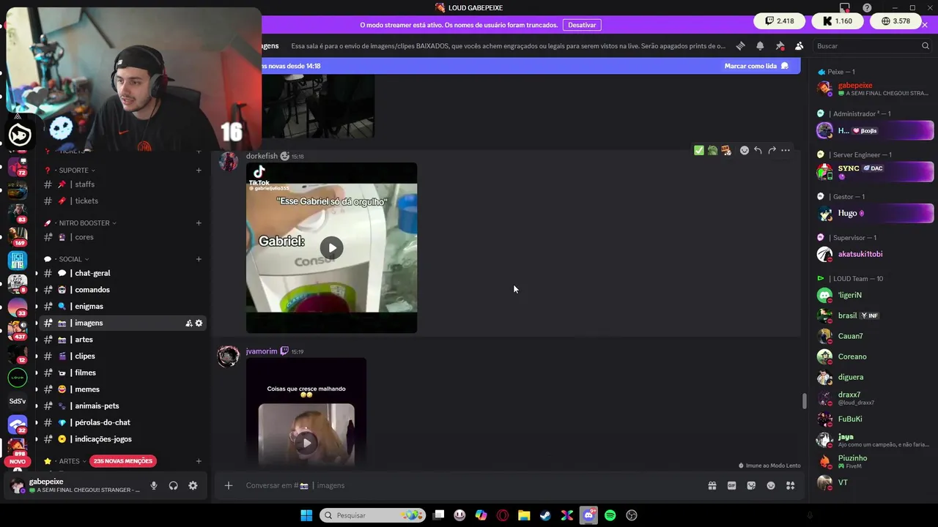This screenshot has width=938, height=527.
Task: Open dorkefish user profile name
Action: point(262,156)
